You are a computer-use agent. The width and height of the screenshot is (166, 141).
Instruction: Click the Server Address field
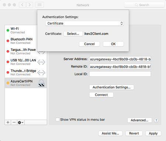(120, 59)
